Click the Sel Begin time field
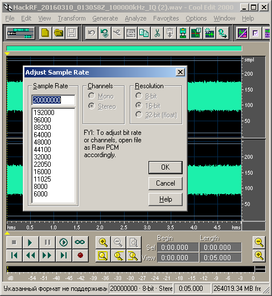272x296 pixels. [178, 248]
